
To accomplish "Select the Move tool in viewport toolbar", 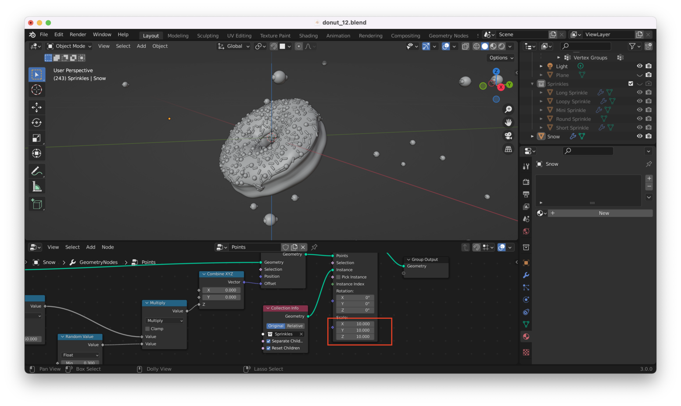I will [36, 107].
